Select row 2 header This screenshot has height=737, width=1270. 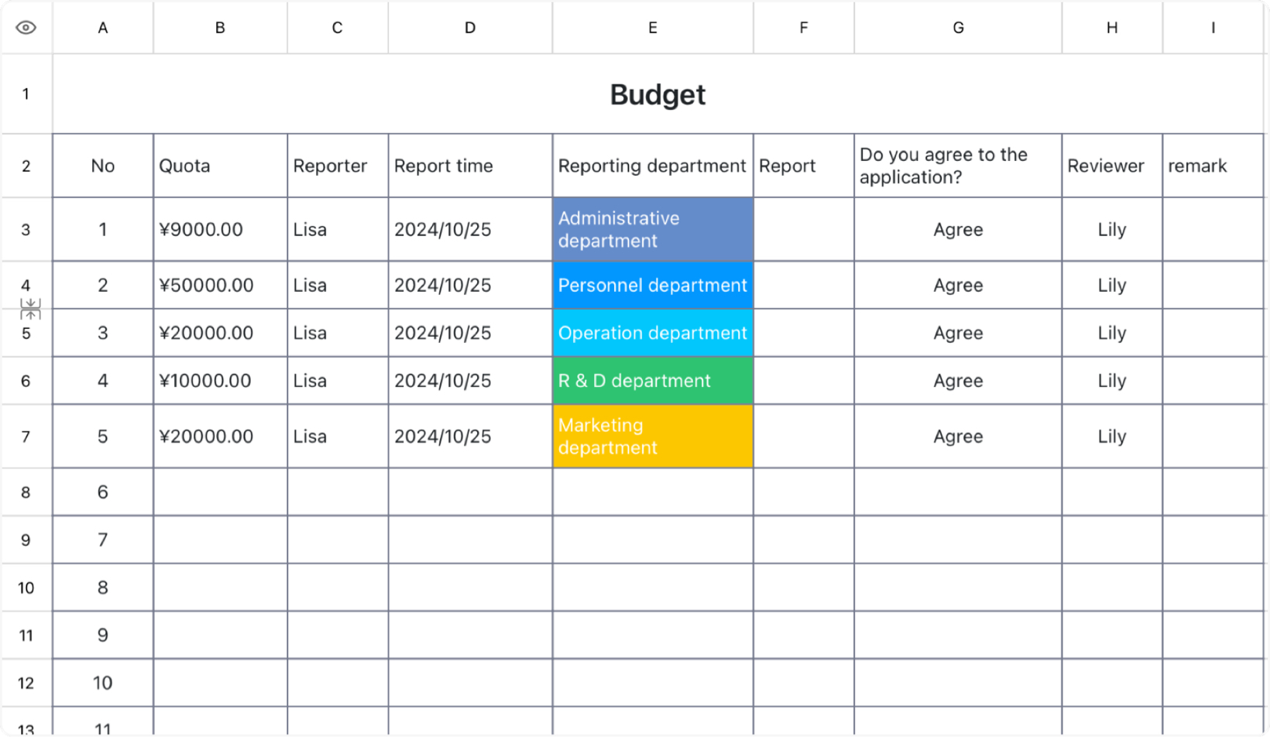point(26,166)
